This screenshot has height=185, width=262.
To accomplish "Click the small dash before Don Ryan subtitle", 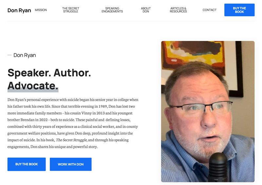I will point(9,55).
